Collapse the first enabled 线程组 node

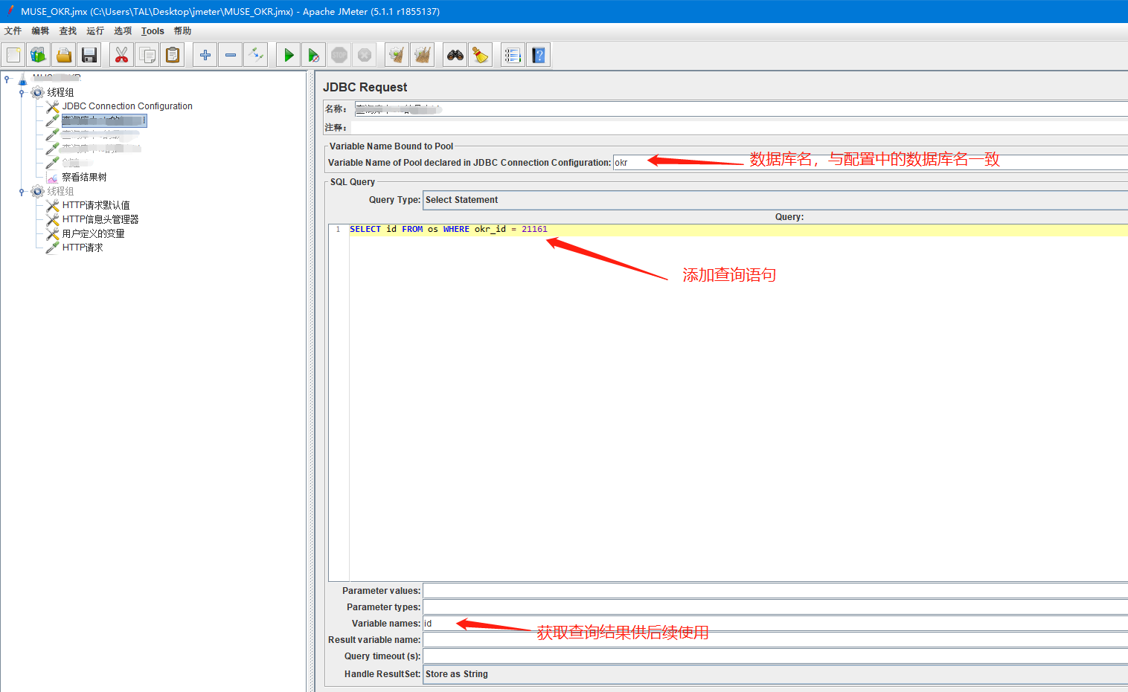pyautogui.click(x=22, y=92)
